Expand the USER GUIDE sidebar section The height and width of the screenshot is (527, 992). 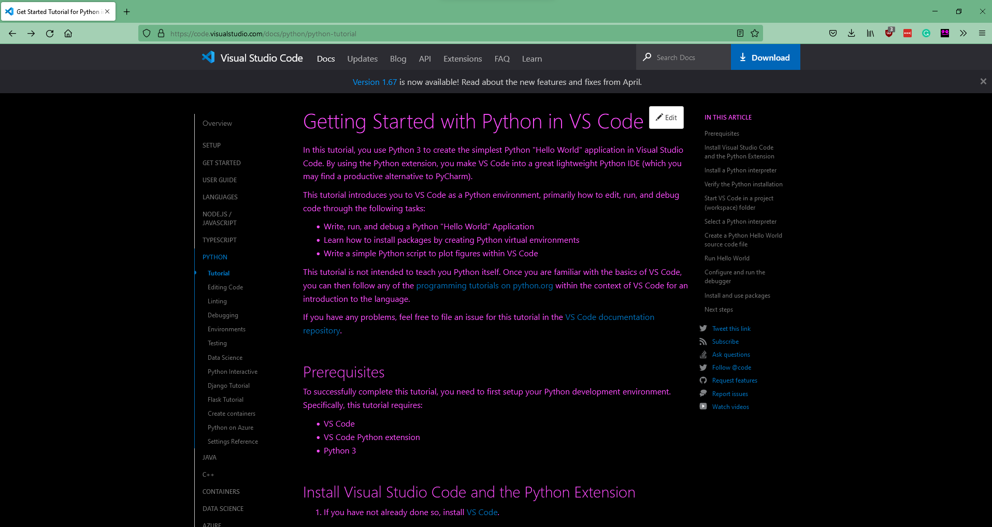pyautogui.click(x=220, y=180)
